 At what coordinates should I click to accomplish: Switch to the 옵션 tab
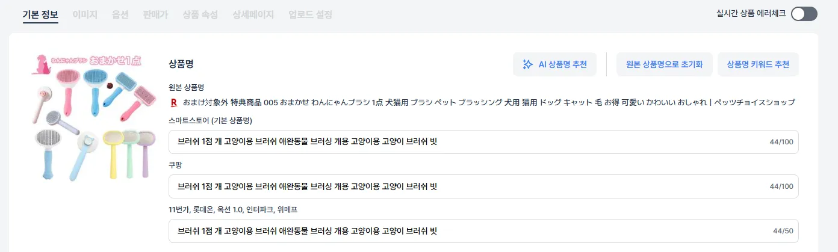(x=120, y=14)
